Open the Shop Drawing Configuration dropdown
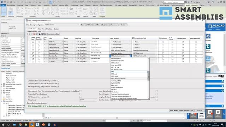 pos(62,25)
